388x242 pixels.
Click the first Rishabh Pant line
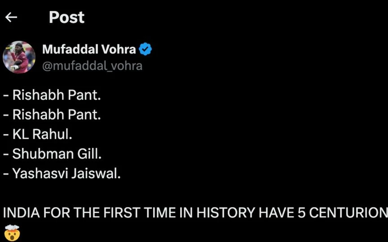point(52,95)
